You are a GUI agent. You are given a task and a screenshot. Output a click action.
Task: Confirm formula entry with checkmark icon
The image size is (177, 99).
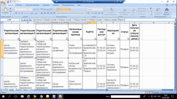27,20
